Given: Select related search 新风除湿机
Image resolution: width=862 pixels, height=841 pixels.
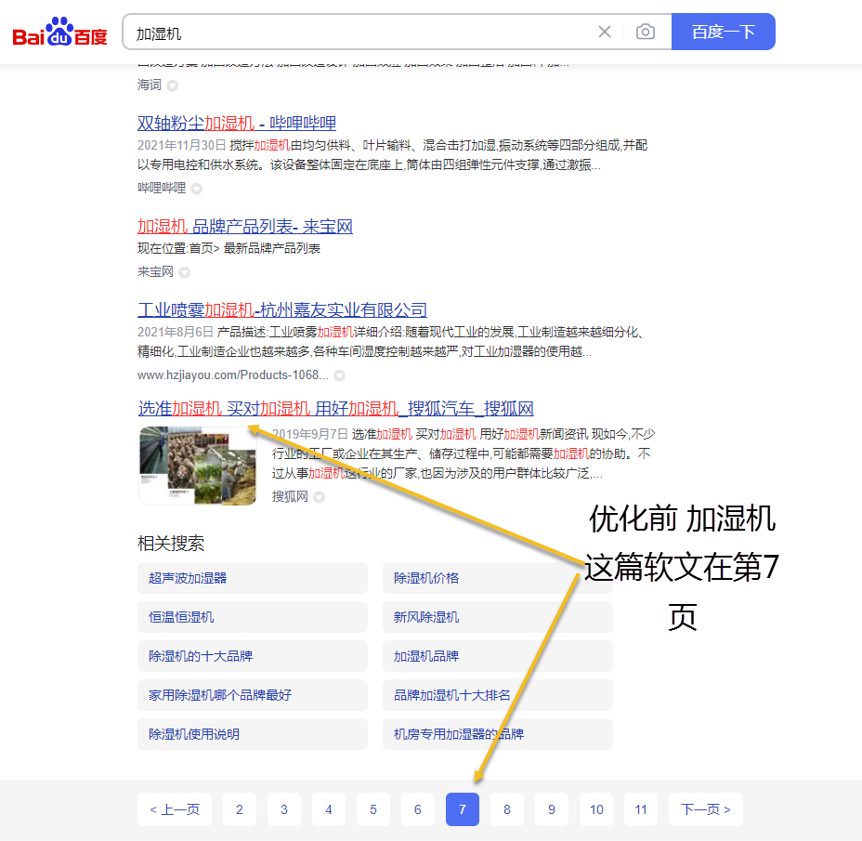Looking at the screenshot, I should 498,617.
